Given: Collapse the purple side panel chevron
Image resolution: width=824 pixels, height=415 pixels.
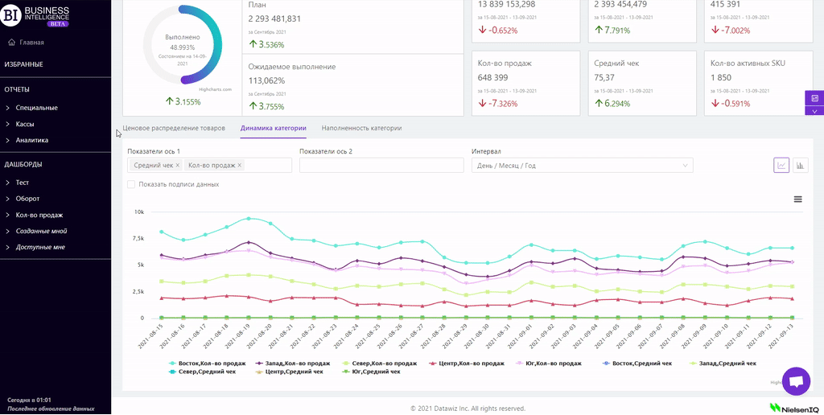Looking at the screenshot, I should (x=814, y=111).
